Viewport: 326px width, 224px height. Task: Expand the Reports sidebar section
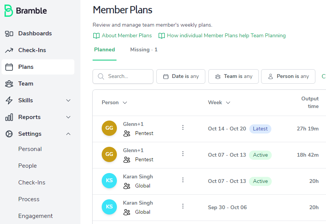(68, 117)
